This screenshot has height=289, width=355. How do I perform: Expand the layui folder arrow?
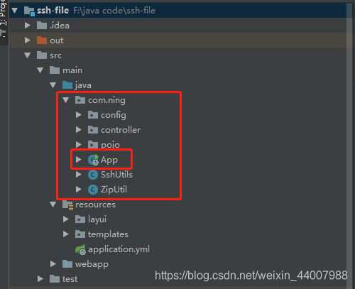[x=66, y=219]
